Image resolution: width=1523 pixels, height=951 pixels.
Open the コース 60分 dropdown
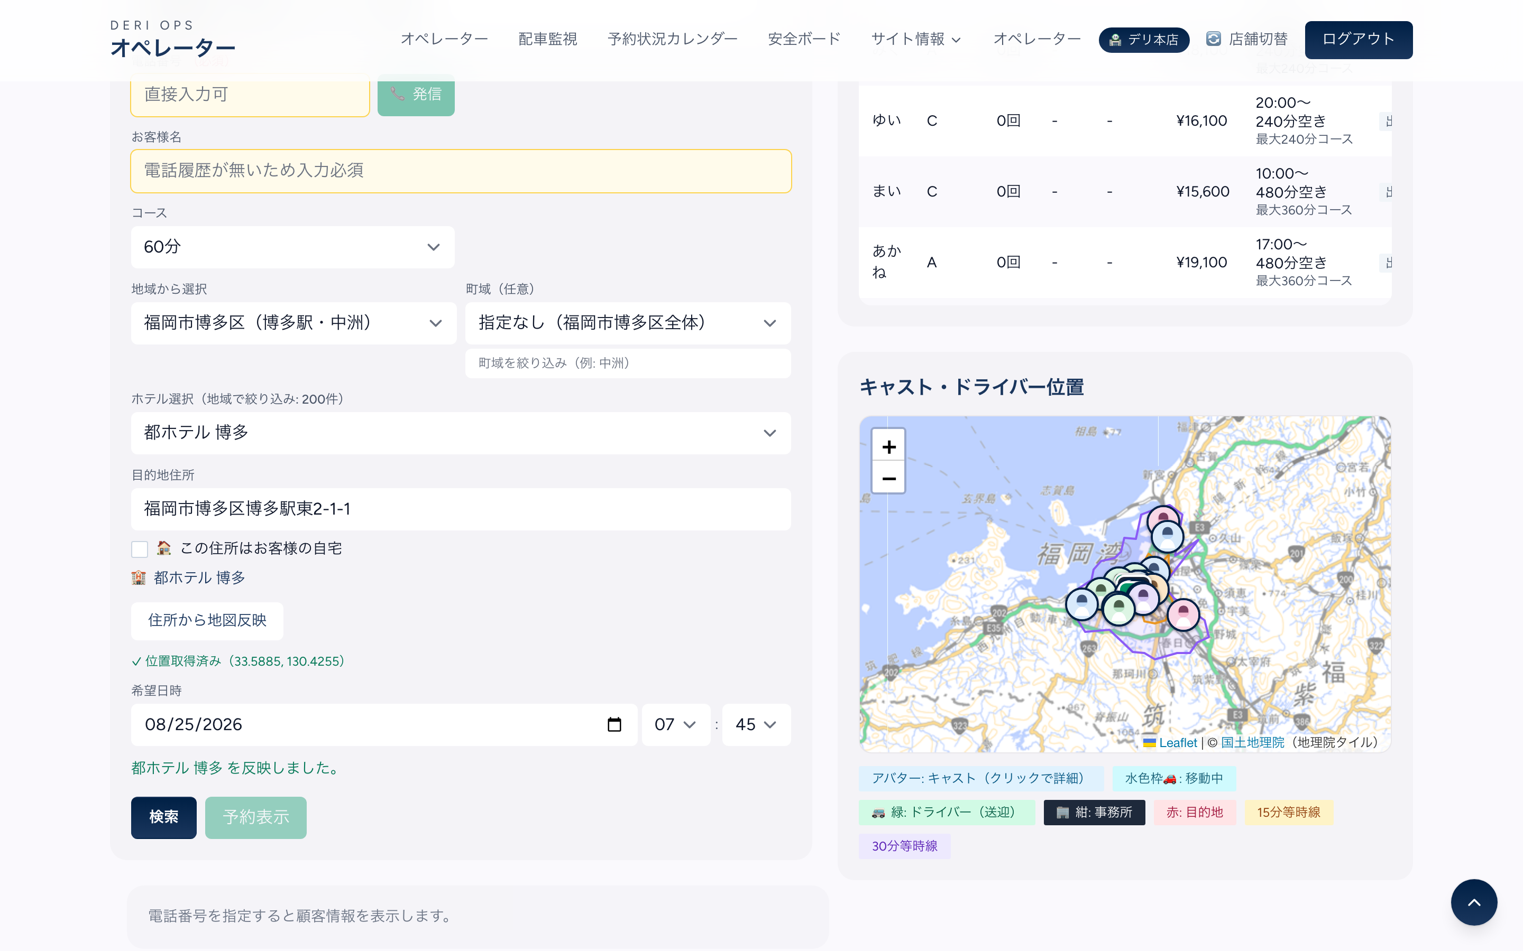pyautogui.click(x=292, y=247)
